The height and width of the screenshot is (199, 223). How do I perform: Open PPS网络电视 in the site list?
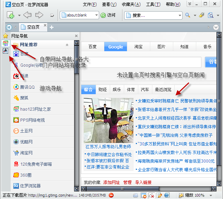(x=43, y=120)
